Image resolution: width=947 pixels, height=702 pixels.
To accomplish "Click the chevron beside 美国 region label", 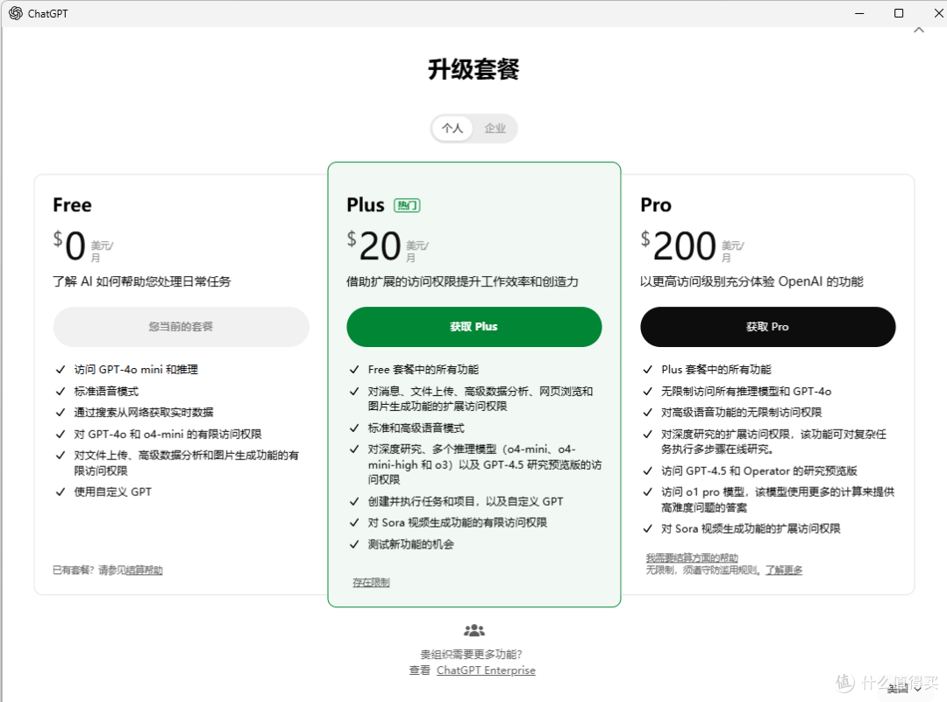I will click(919, 690).
